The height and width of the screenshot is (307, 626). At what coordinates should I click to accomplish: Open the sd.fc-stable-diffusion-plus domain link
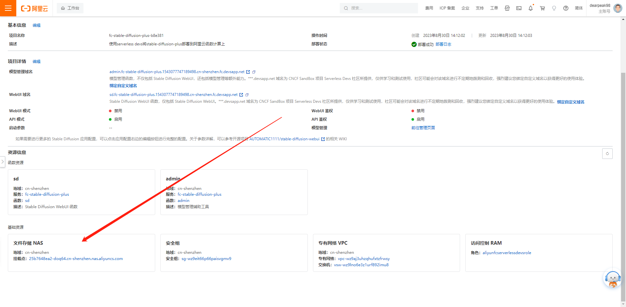(173, 95)
